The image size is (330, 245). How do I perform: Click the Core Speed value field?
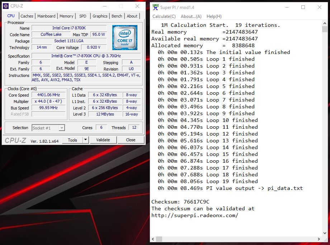48,95
